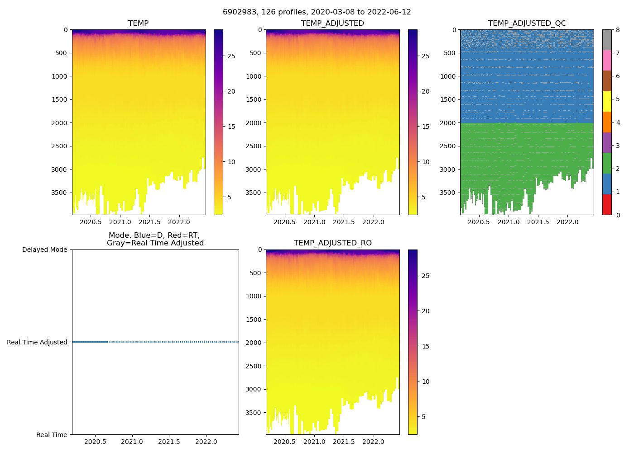The image size is (634, 452).
Task: Select the purple QC flag 3 color segment
Action: pyautogui.click(x=607, y=142)
